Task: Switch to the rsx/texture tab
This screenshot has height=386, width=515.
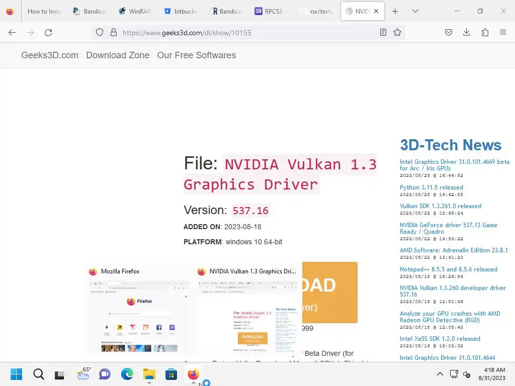Action: pos(317,12)
